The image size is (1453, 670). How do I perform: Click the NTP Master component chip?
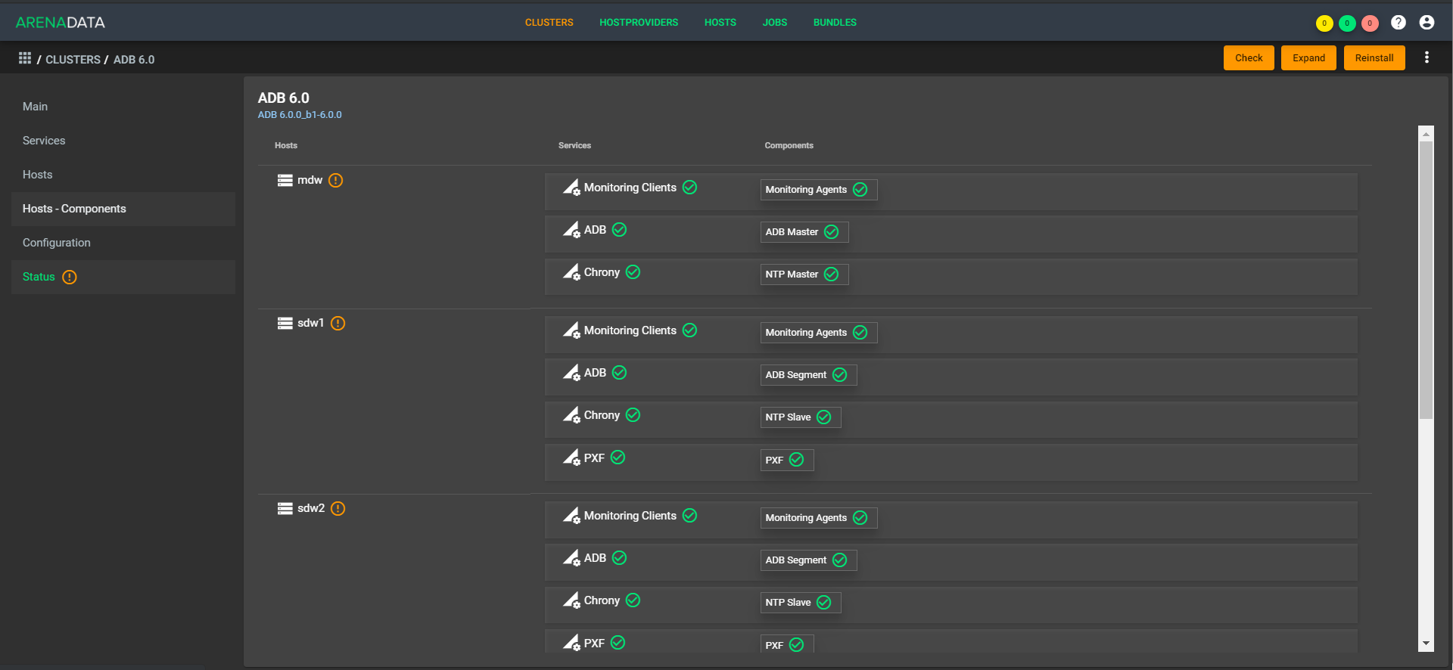click(804, 275)
